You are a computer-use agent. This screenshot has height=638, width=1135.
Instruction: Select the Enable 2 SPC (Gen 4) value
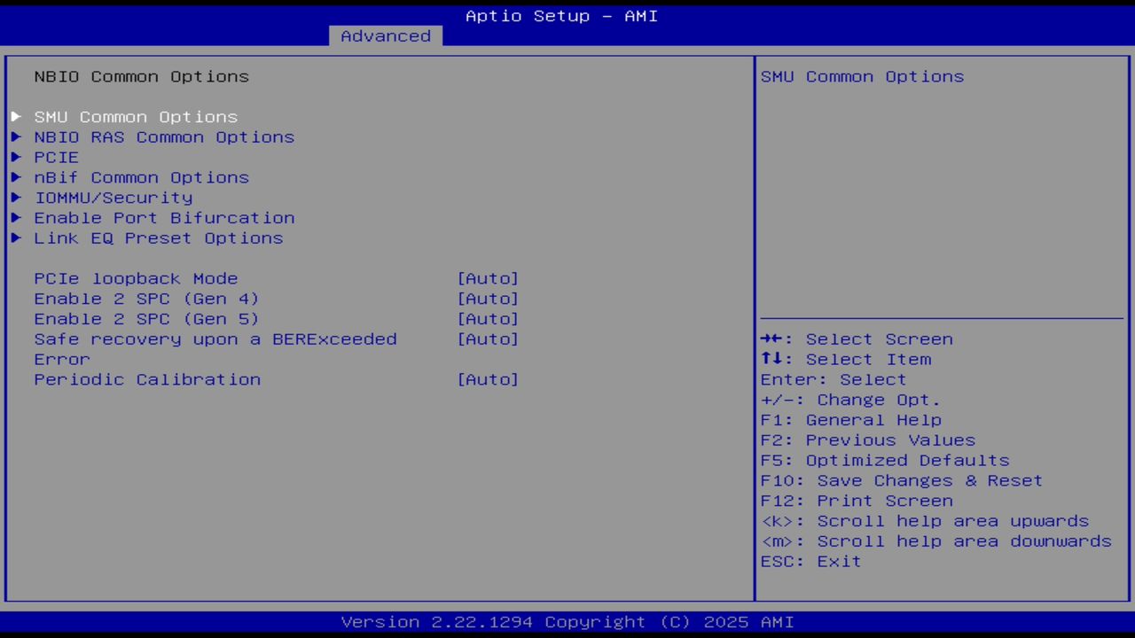(488, 299)
